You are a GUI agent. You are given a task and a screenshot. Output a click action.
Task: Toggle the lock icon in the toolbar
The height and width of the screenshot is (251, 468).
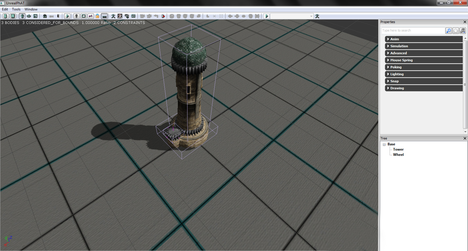pos(97,16)
